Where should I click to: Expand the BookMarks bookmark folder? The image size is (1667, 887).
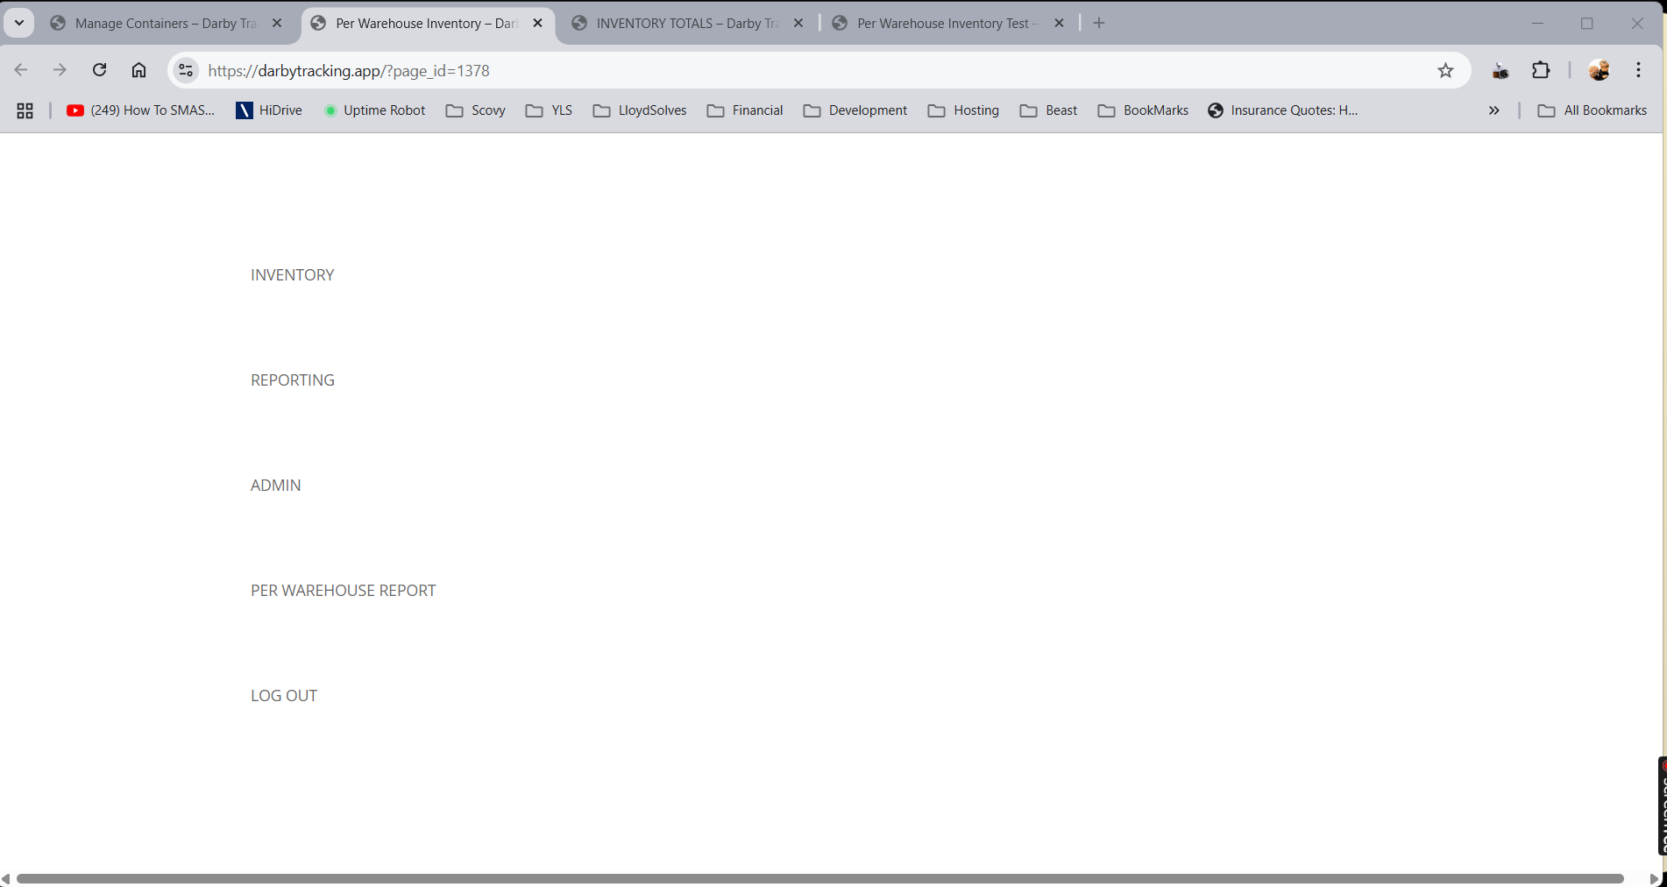tap(1143, 110)
